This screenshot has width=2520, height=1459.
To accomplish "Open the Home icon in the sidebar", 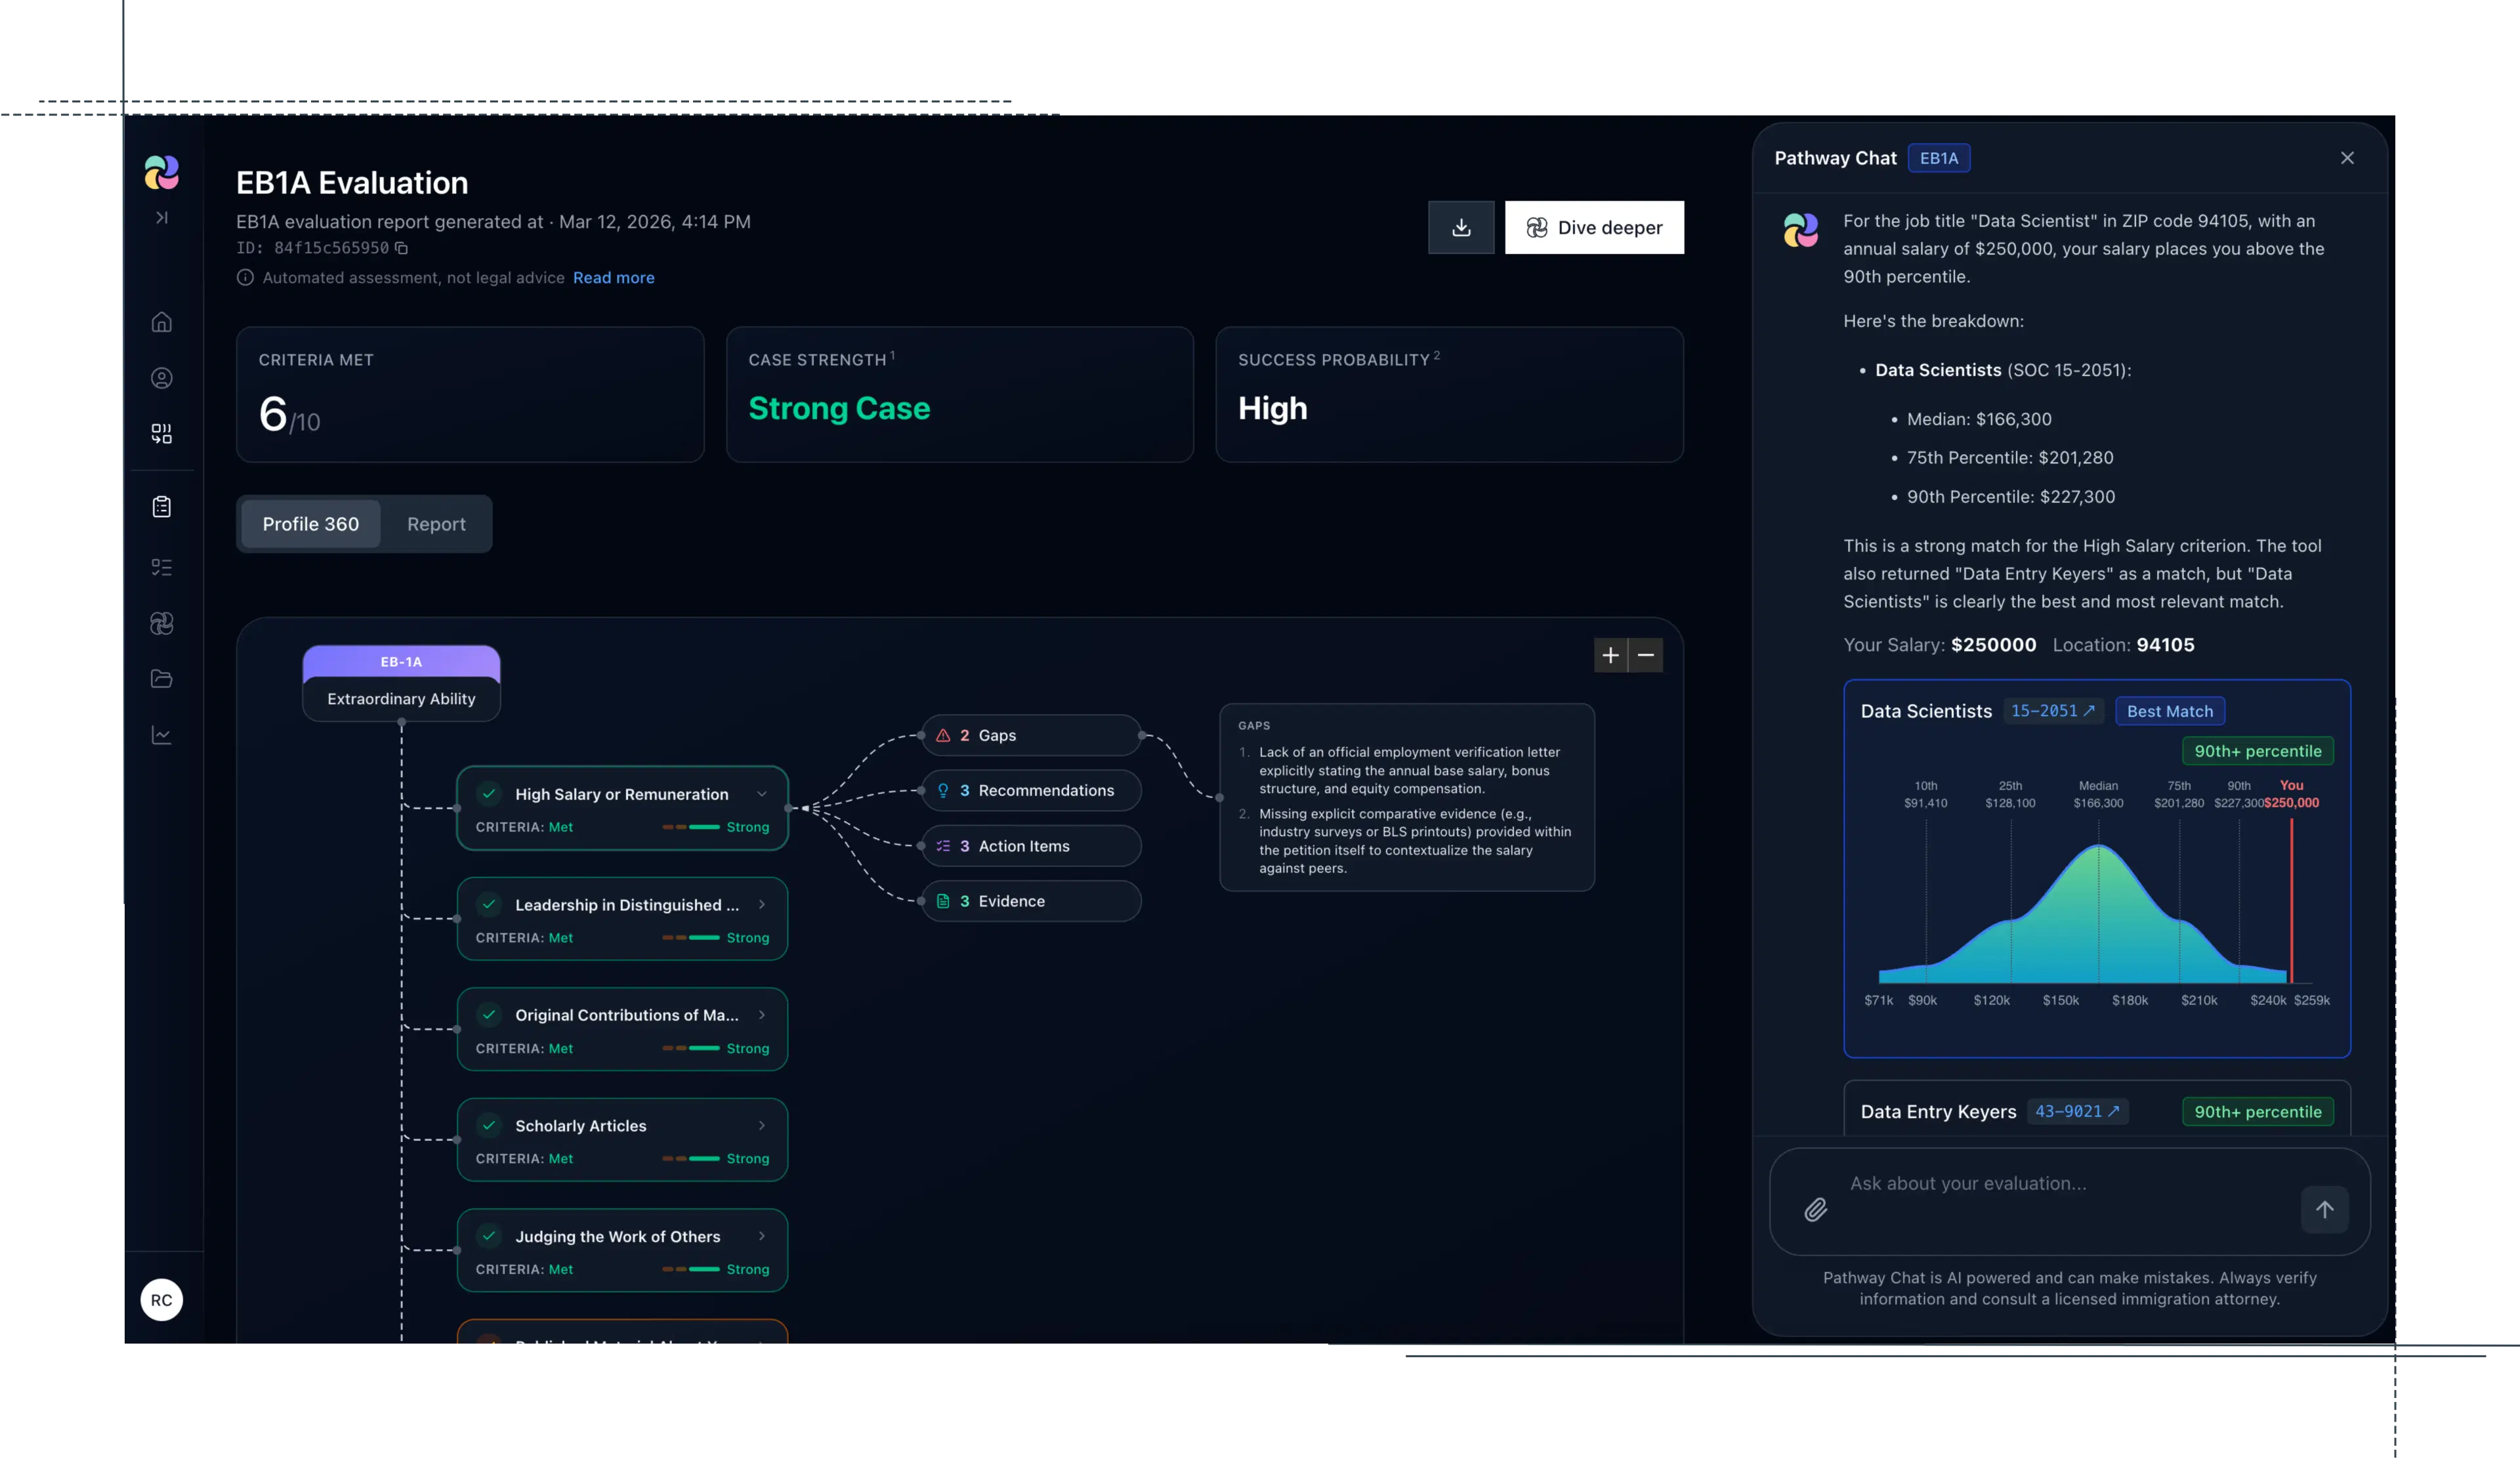I will (161, 322).
